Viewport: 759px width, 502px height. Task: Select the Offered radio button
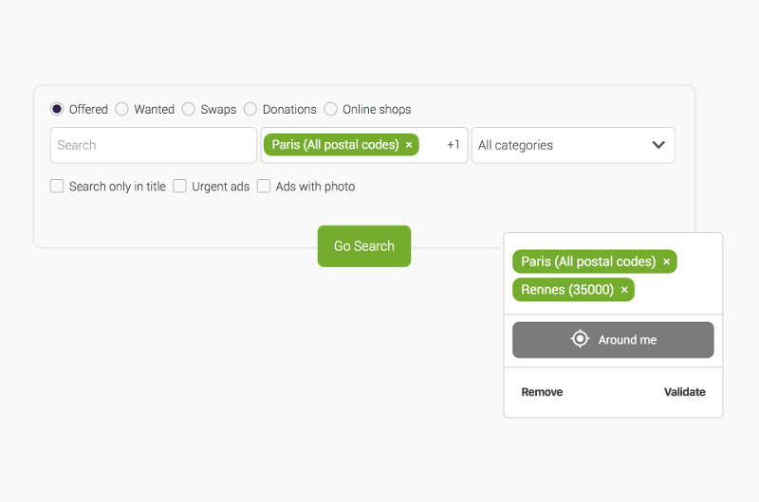pos(57,109)
